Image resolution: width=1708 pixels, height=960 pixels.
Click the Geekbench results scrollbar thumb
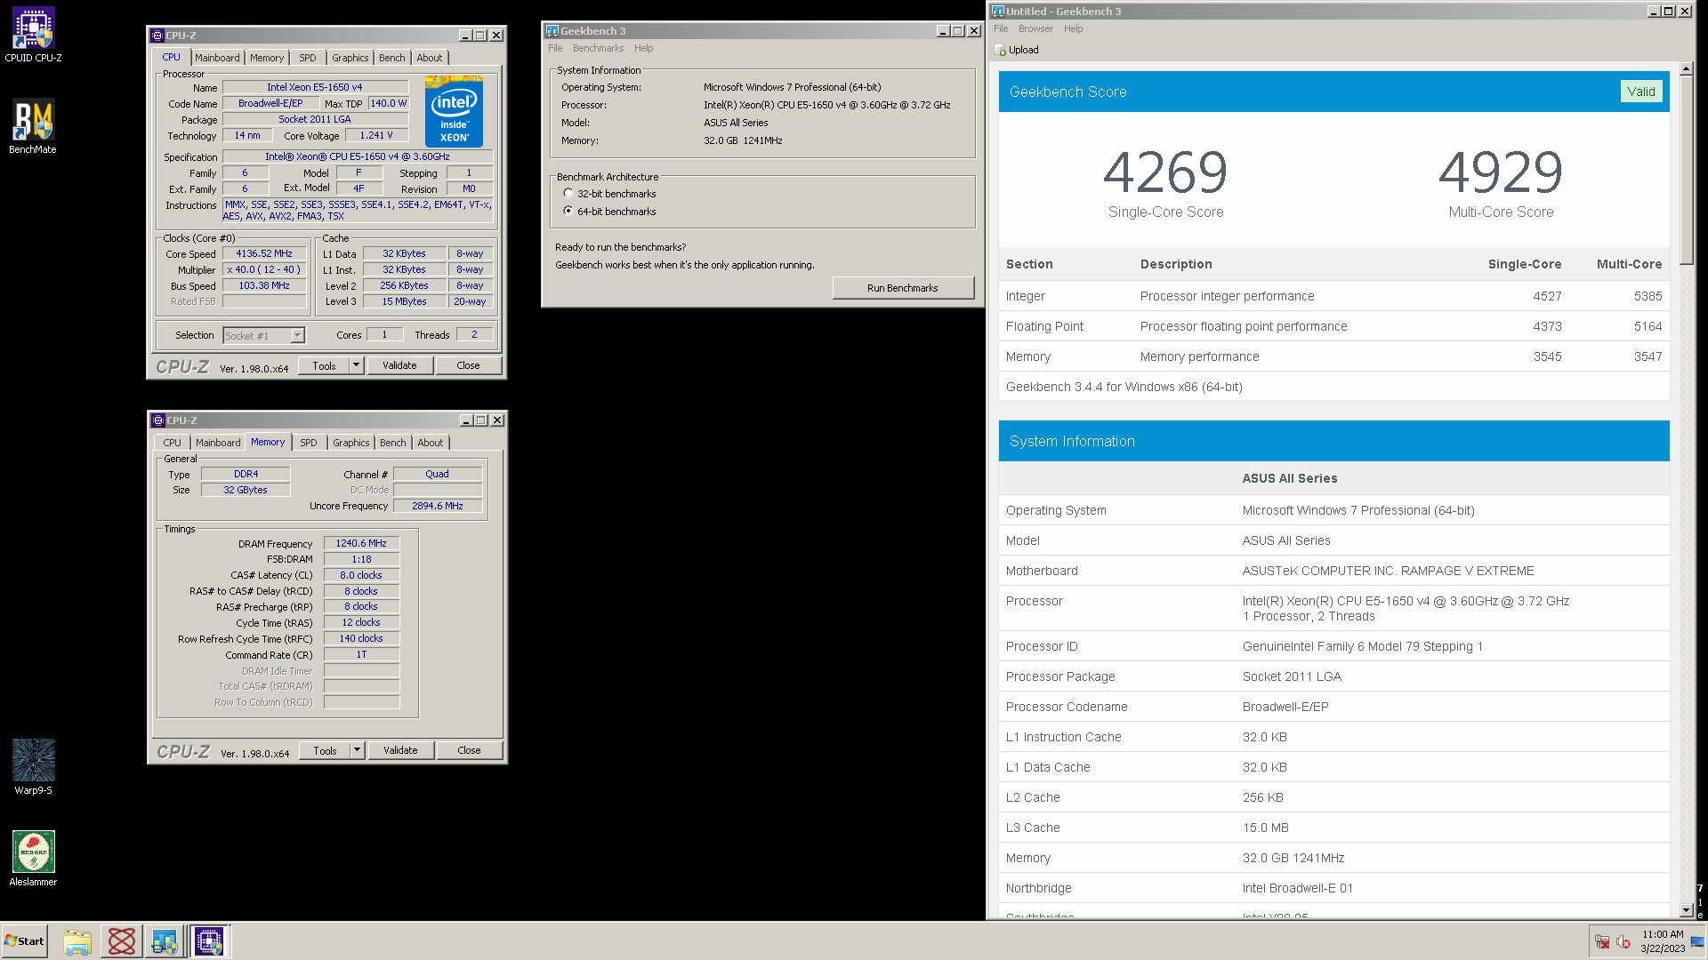pos(1686,170)
